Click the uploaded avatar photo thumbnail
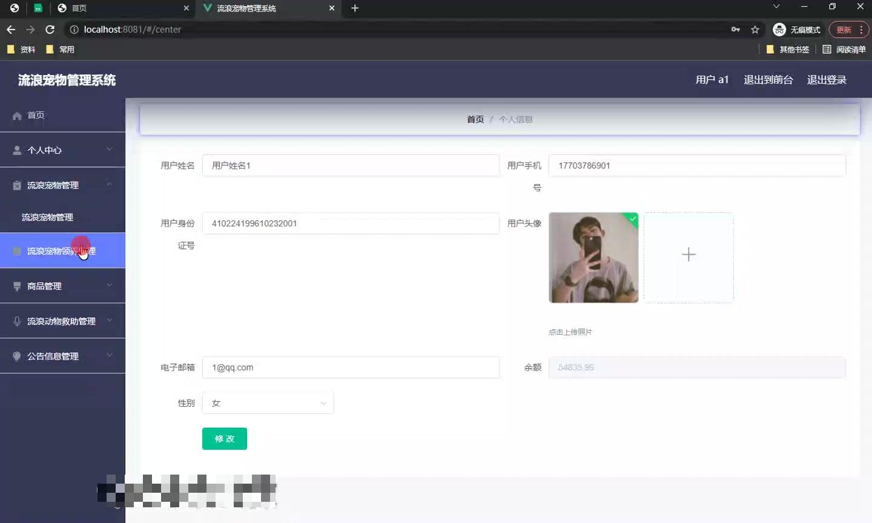872x523 pixels. coord(593,257)
